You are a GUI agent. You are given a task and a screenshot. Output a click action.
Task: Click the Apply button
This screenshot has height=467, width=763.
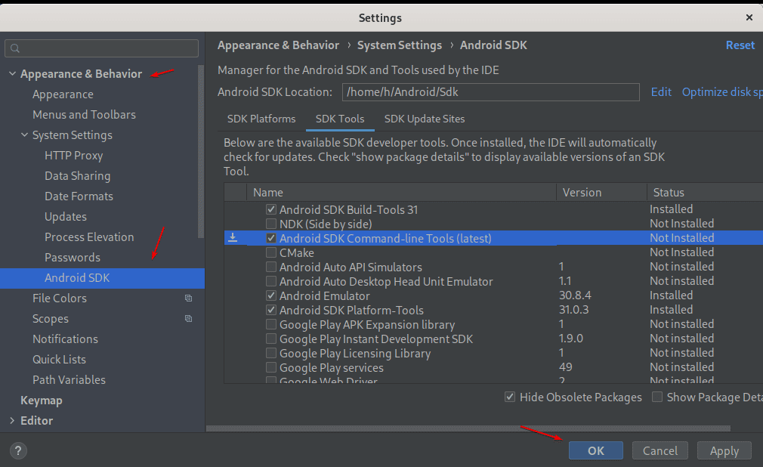(x=724, y=450)
